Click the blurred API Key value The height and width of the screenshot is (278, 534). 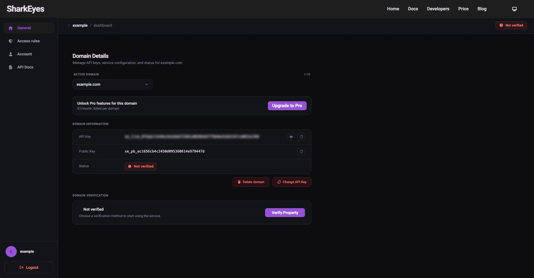(x=192, y=137)
